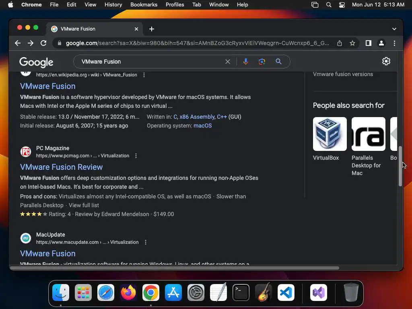Open Chrome three-dot menu
Screen dimensions: 412x309
tap(394, 43)
